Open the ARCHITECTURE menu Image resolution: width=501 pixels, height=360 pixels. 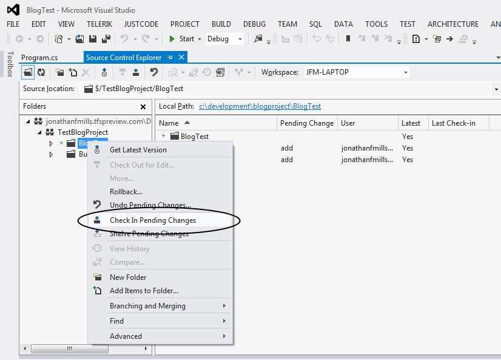tap(452, 24)
